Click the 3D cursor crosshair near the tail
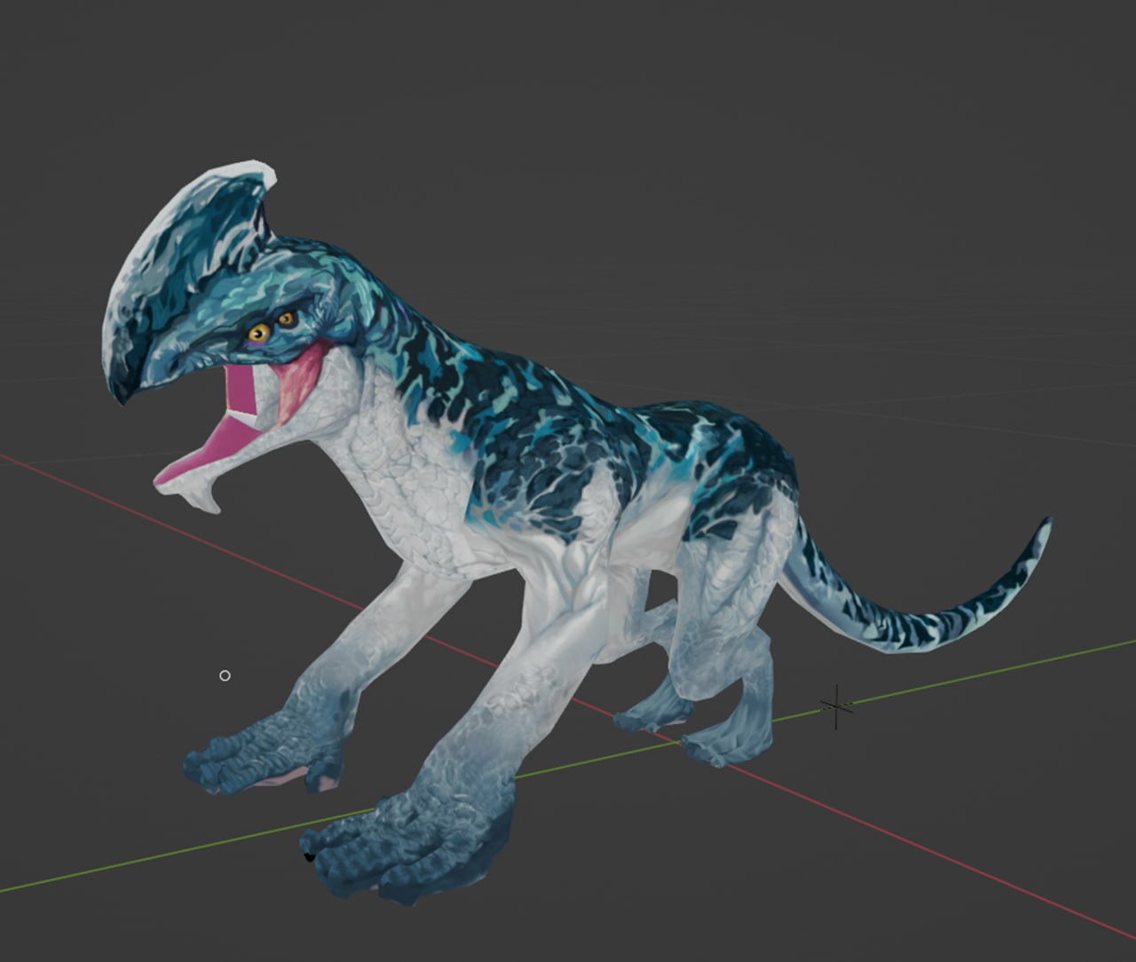The width and height of the screenshot is (1136, 962). point(836,706)
